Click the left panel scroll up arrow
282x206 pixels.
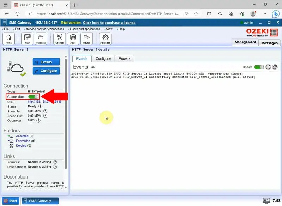point(66,57)
